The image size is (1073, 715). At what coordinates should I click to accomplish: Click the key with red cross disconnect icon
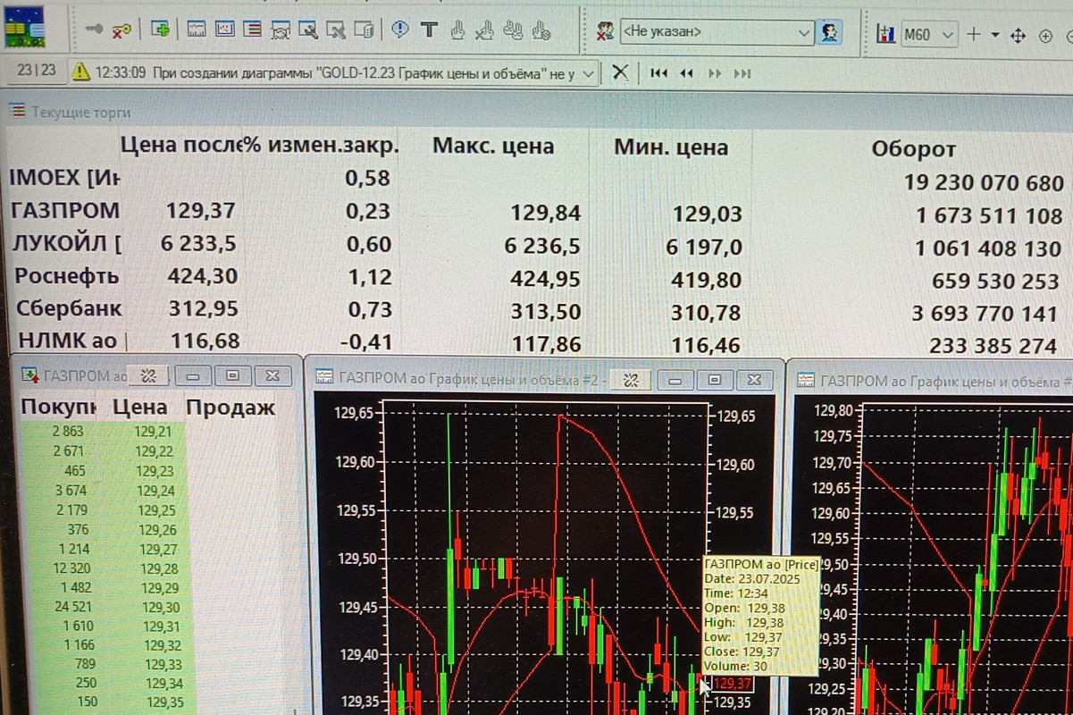pyautogui.click(x=122, y=30)
